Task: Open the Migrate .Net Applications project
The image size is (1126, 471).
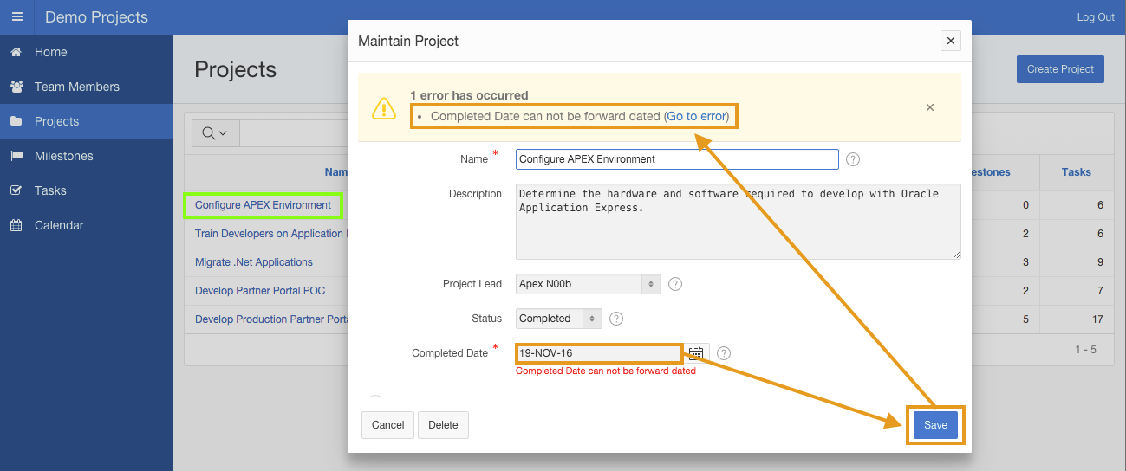Action: [x=254, y=262]
